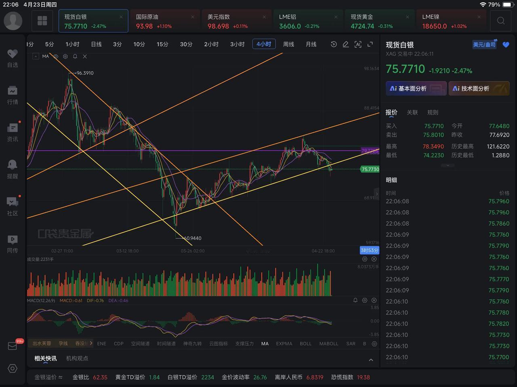The width and height of the screenshot is (517, 387).
Task: Set an alert on the MA indicator
Action: point(75,56)
